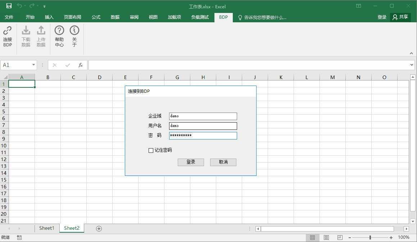The width and height of the screenshot is (417, 242).
Task: Click the Redo arrow icon
Action: [x=32, y=6]
